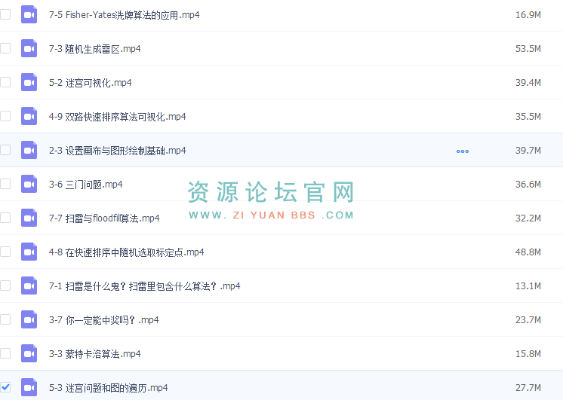Check the box for 7-5 Fisher-Yates file
This screenshot has height=400, width=563.
5,14
